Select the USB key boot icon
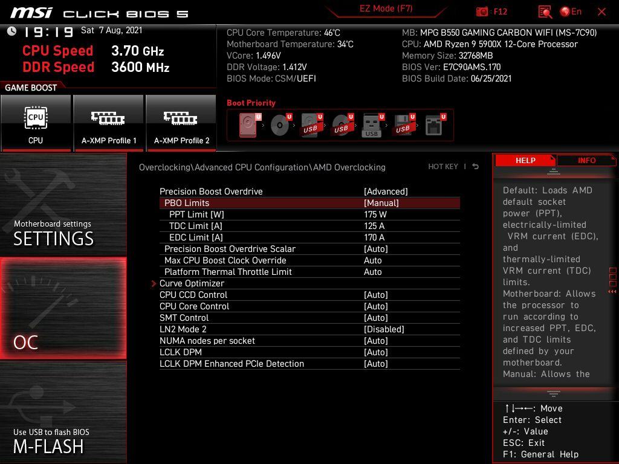This screenshot has height=464, width=619. point(373,125)
